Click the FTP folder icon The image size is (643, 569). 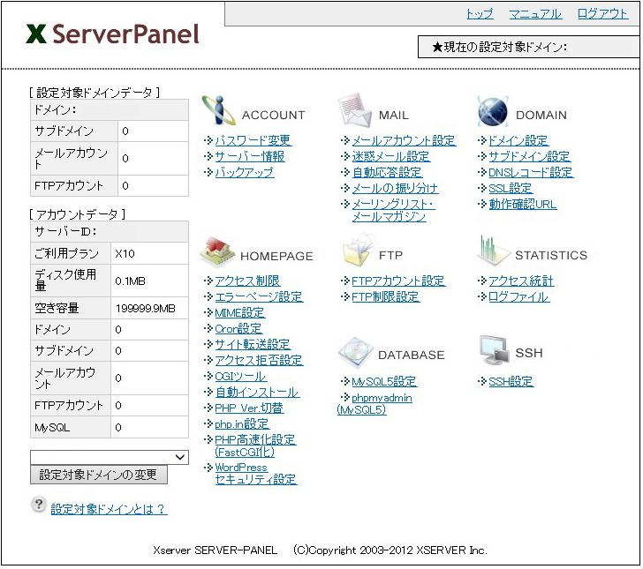[357, 252]
